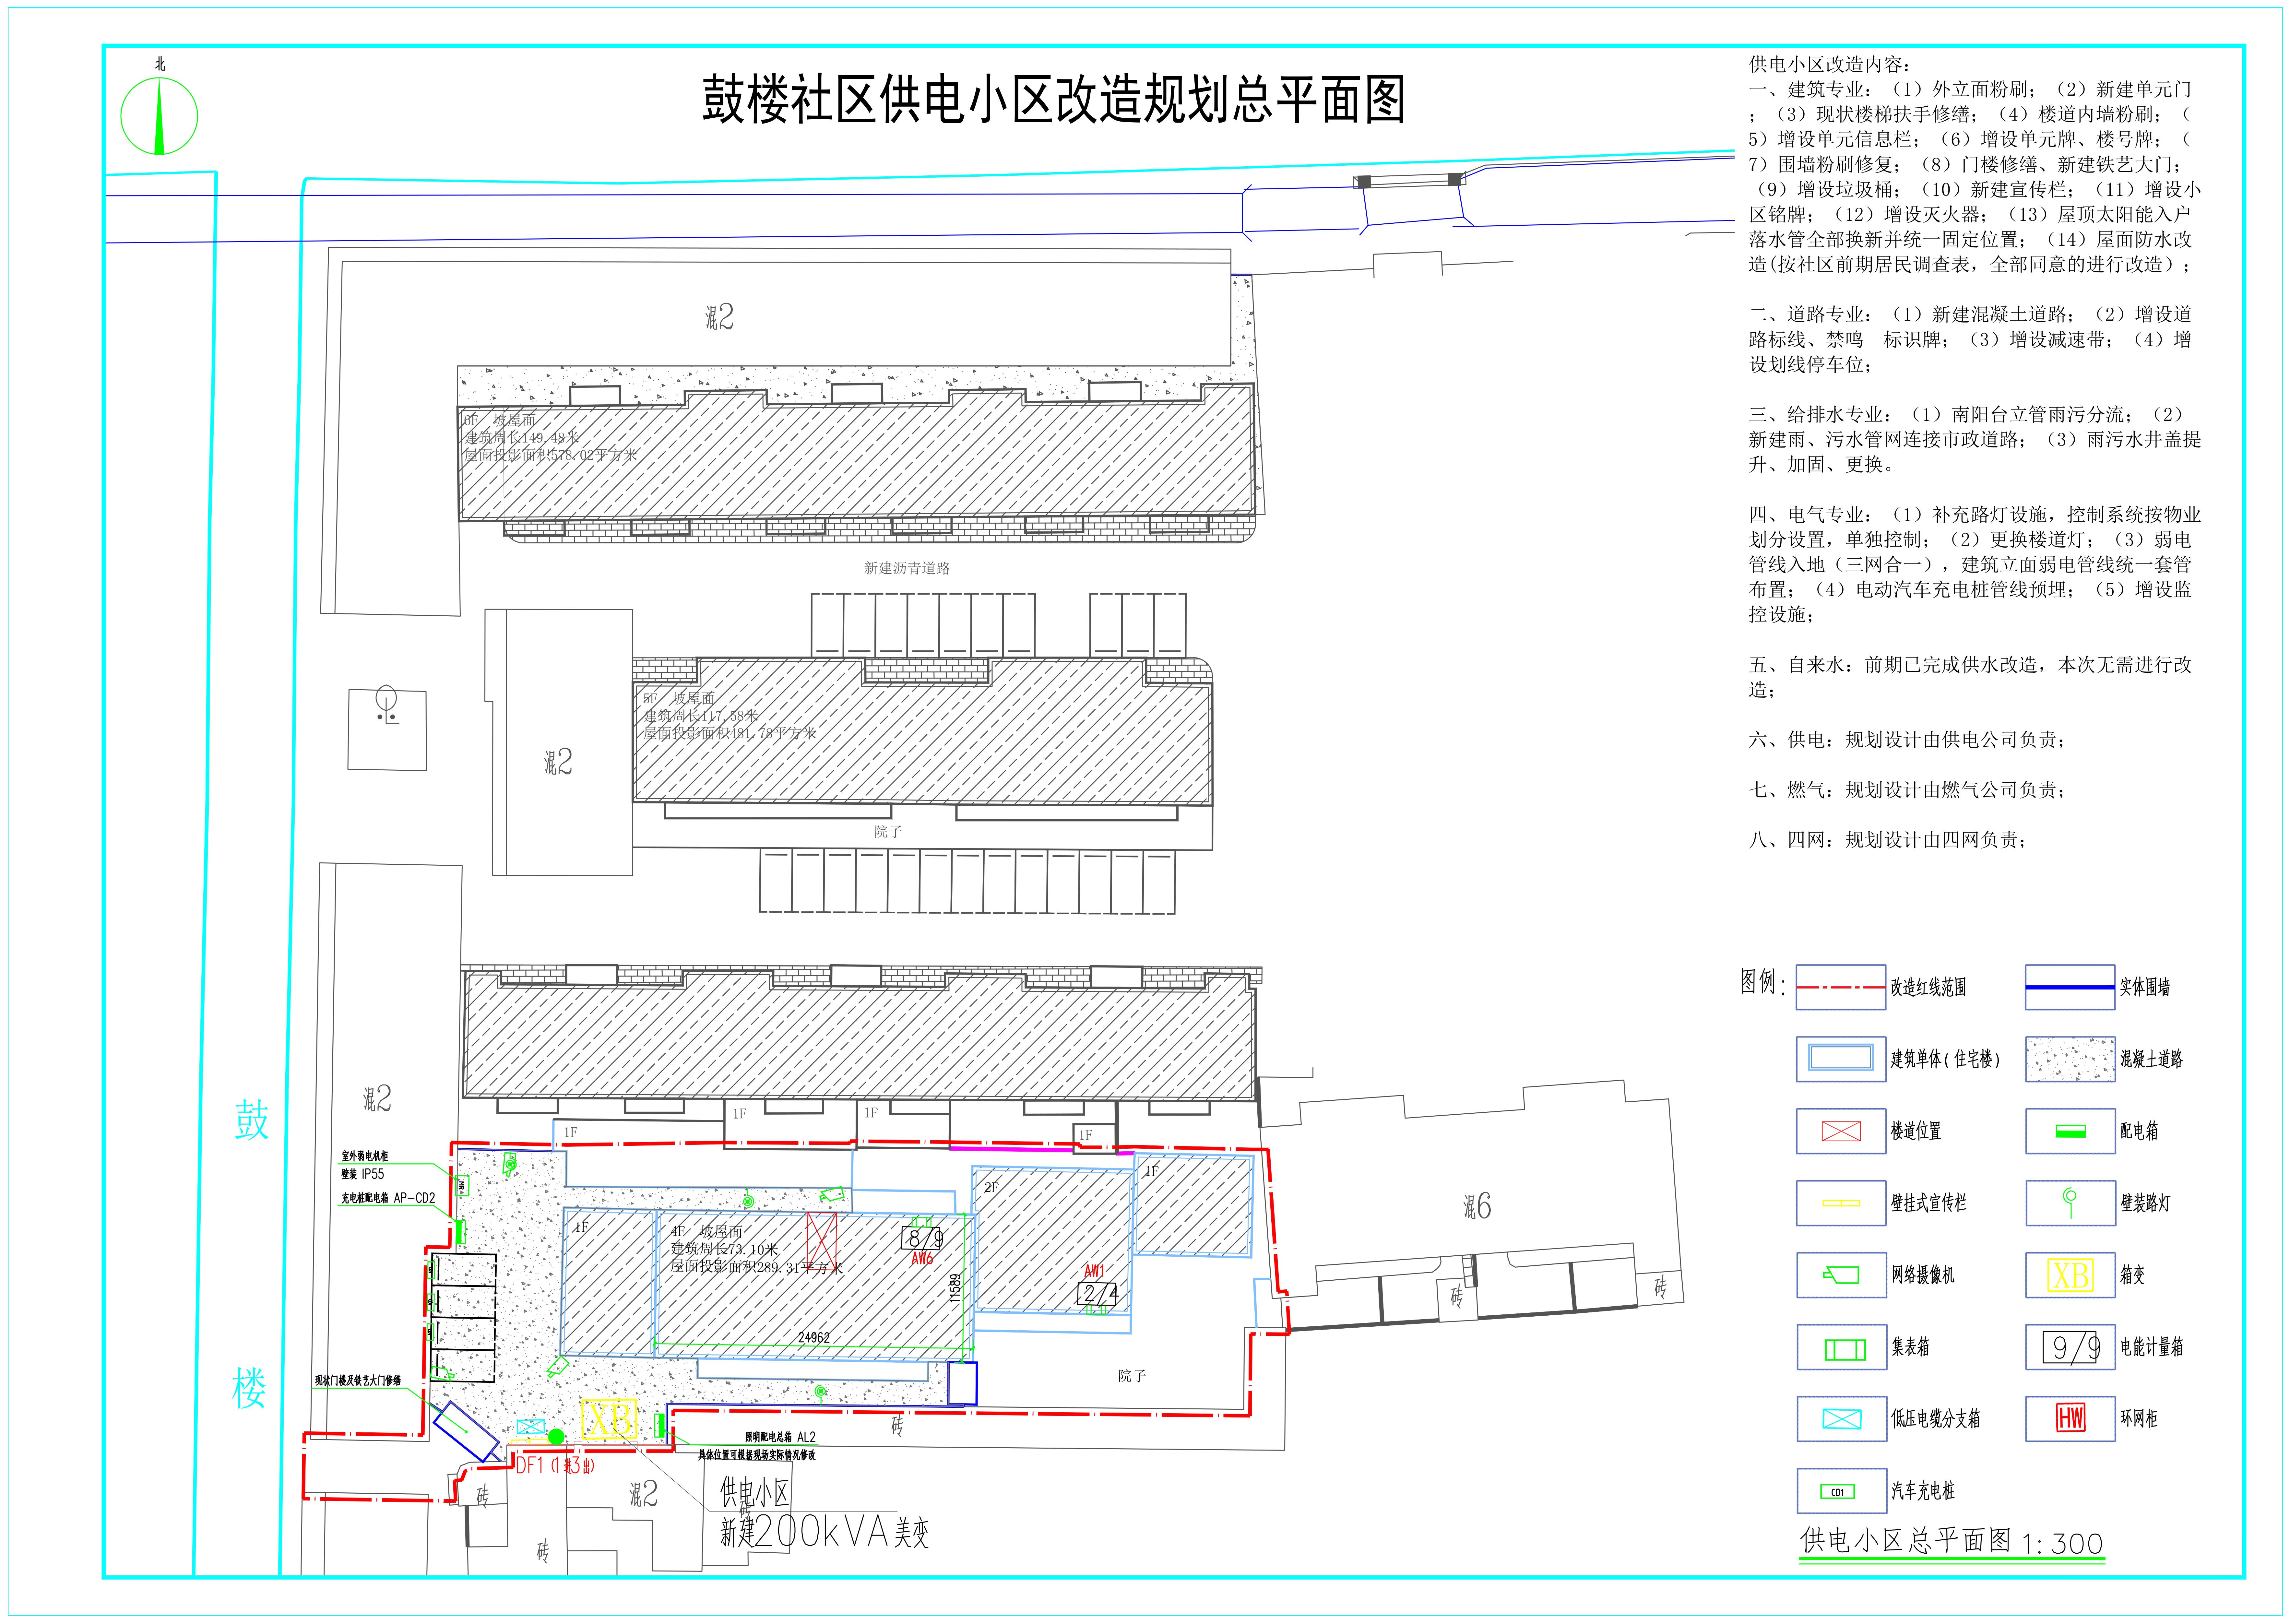Viewport: 2290px width, 1624px height.
Task: Click the callout 现状门楼及铁艺大门修缮
Action: (358, 1380)
